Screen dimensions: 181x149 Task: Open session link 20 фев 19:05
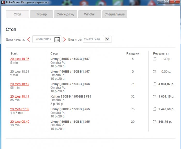click(20, 59)
